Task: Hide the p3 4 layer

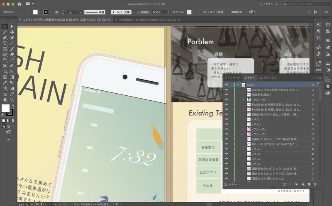Action: pyautogui.click(x=227, y=85)
